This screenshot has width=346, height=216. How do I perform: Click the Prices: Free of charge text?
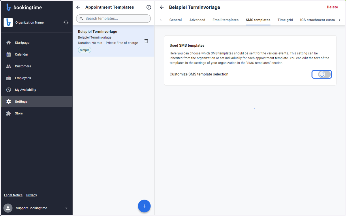[122, 43]
